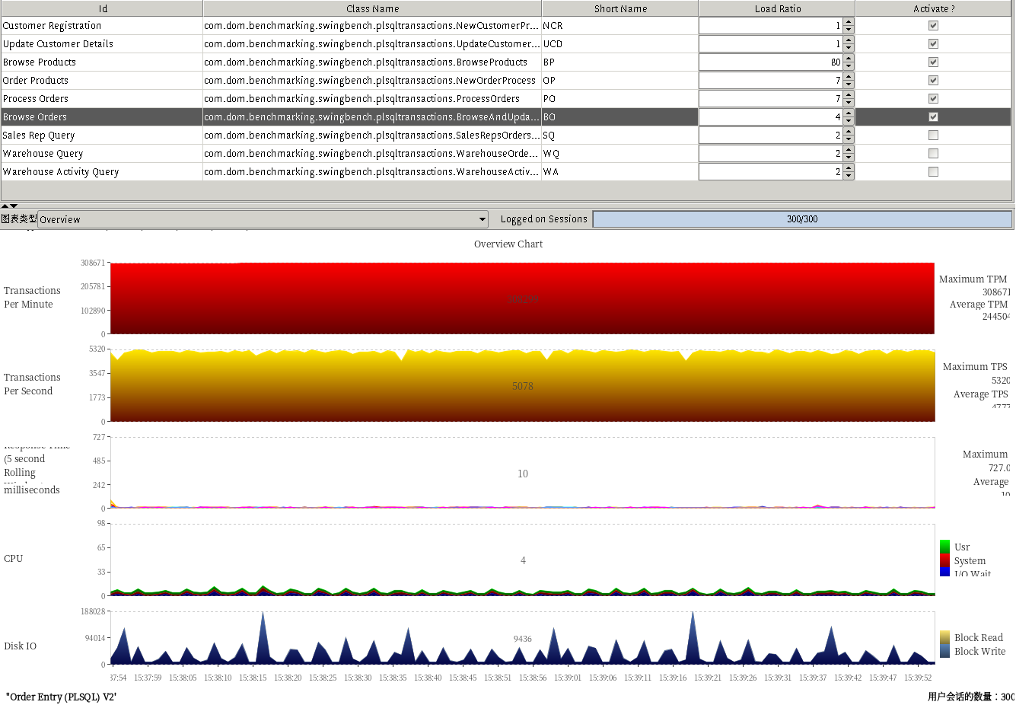1016x705 pixels.
Task: Increase Load Ratio for Sales Rep Query
Action: [849, 131]
